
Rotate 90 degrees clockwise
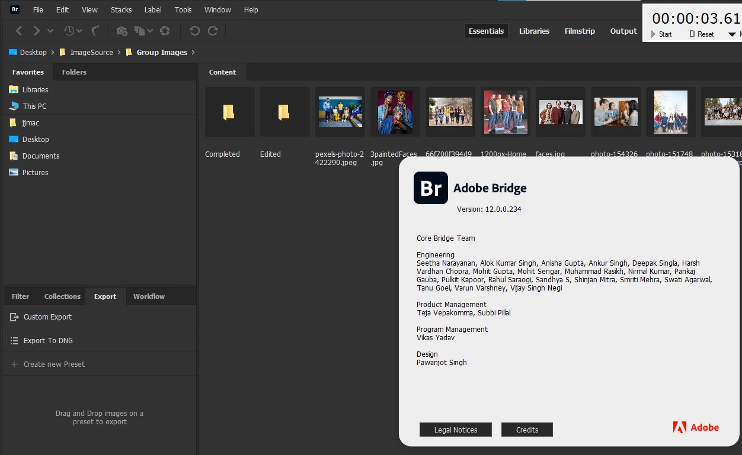pyautogui.click(x=213, y=31)
